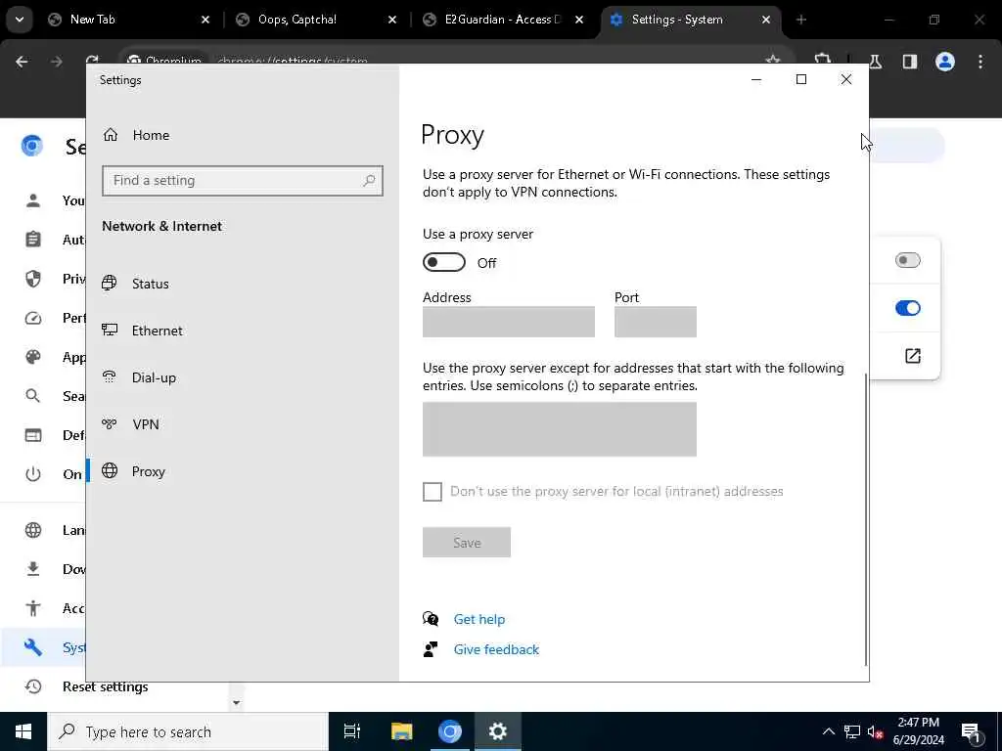Open Chromium's Autofill clipboard icon
This screenshot has width=1002, height=751.
(33, 240)
